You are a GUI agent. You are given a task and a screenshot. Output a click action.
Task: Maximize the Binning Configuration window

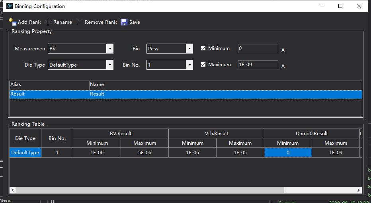(x=340, y=6)
